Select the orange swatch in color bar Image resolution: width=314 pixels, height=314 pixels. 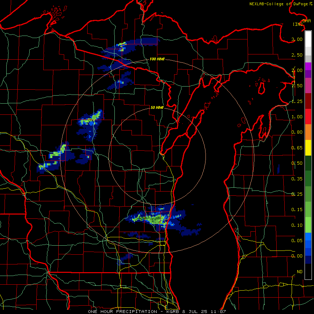(x=308, y=132)
